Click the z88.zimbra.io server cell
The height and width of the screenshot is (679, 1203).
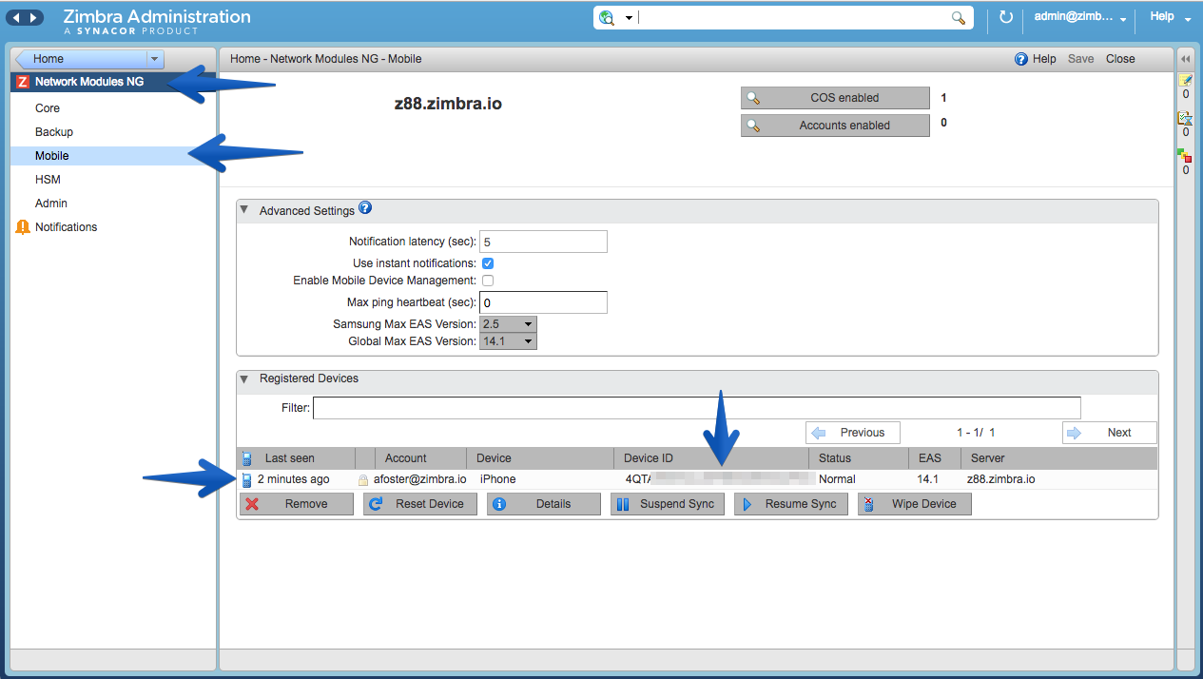point(1000,479)
